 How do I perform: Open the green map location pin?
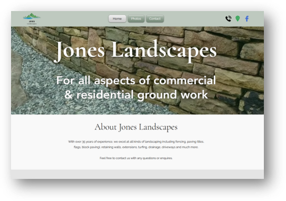point(238,18)
